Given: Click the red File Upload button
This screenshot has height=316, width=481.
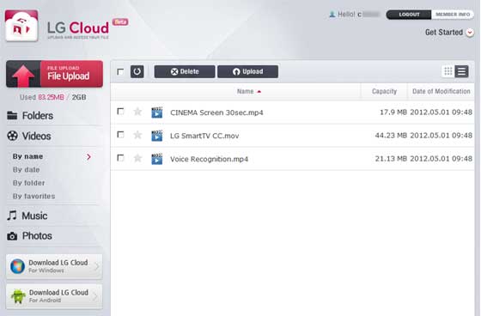Looking at the screenshot, I should click(54, 74).
